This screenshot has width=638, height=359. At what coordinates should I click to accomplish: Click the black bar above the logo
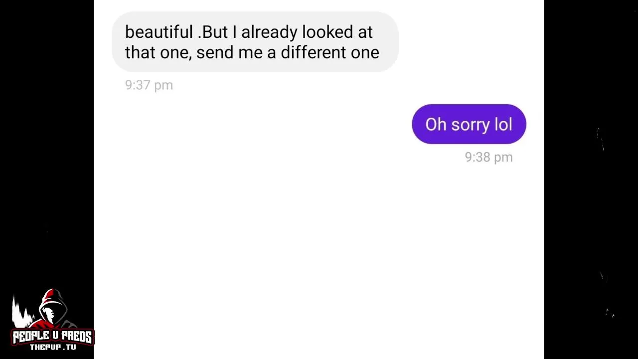[47, 150]
